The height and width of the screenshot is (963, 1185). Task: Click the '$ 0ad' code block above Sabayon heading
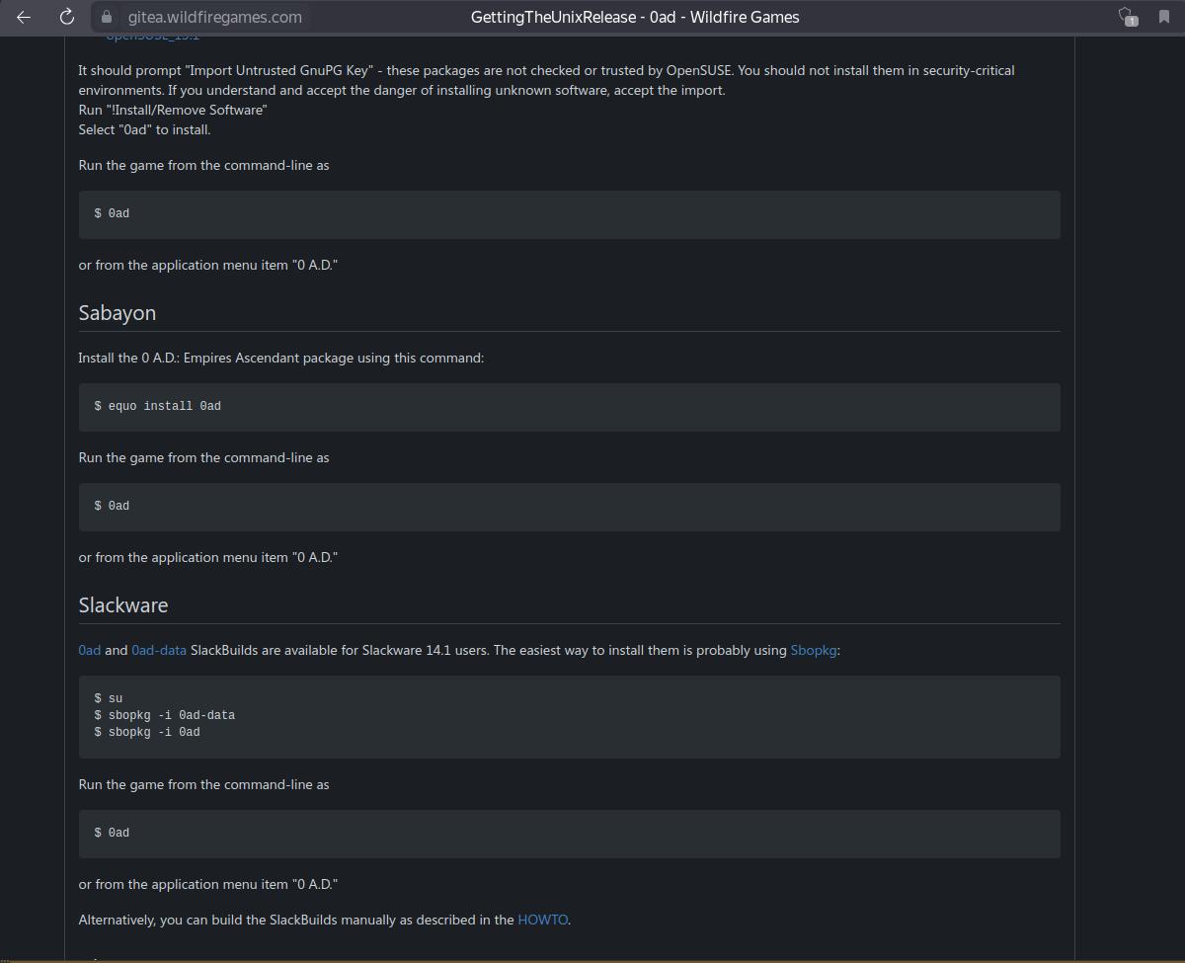[x=569, y=213]
